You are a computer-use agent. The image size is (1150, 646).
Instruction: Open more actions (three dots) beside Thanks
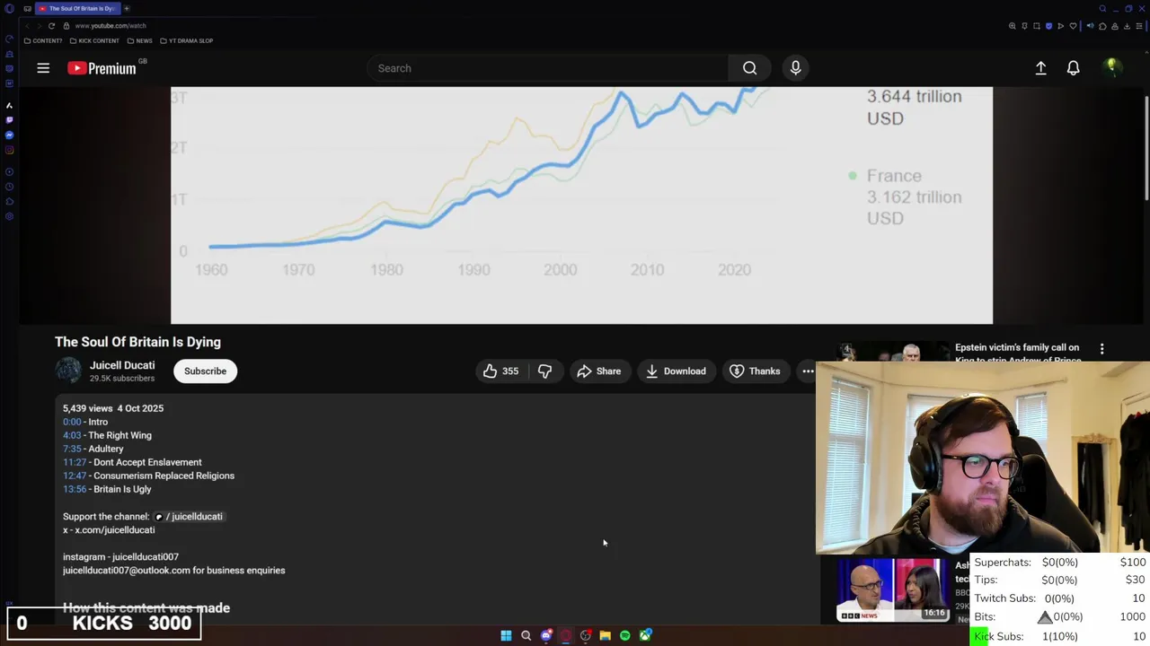click(x=808, y=371)
